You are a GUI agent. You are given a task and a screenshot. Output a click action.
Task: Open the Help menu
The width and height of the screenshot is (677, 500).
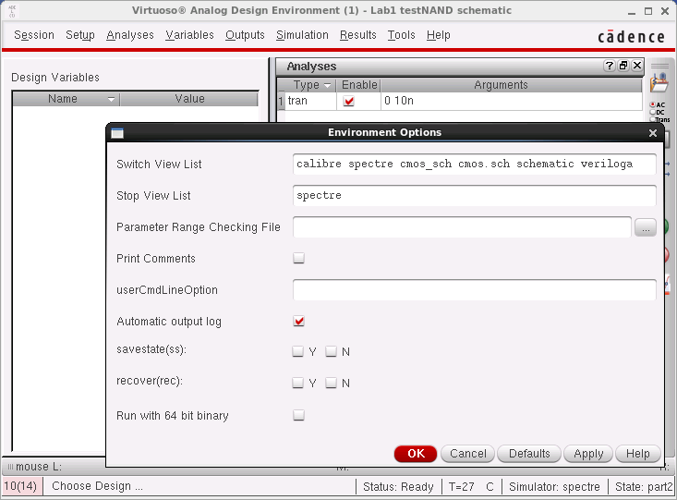438,35
